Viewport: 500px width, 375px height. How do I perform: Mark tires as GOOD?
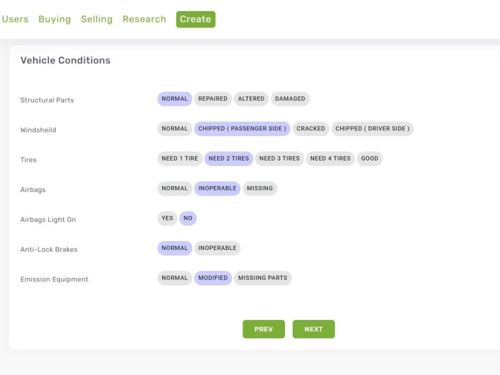(369, 158)
